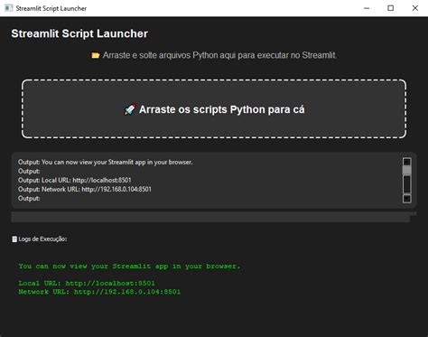The width and height of the screenshot is (428, 337).
Task: Close the Streamlit Script Launcher window
Action: point(415,8)
